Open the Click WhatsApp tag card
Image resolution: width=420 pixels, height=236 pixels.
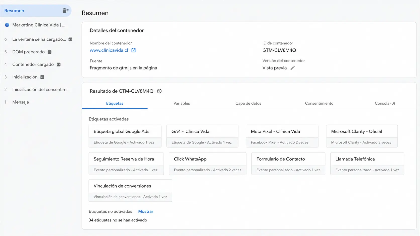pos(207,164)
